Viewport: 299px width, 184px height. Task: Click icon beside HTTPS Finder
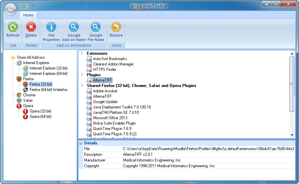click(x=89, y=70)
